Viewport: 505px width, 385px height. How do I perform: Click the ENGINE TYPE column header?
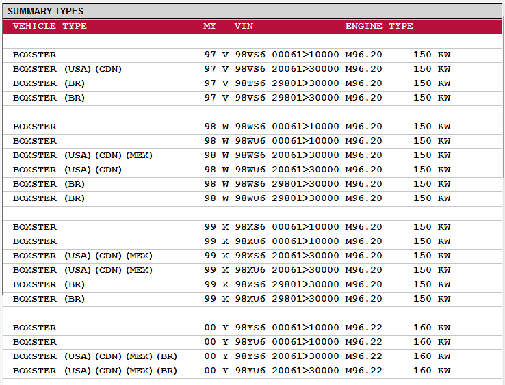click(379, 26)
